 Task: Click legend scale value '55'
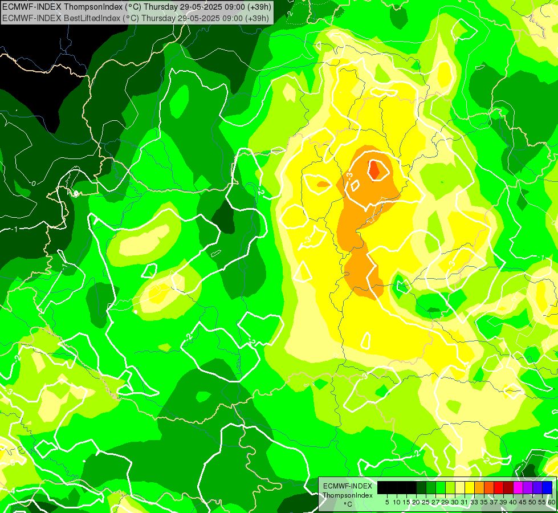point(542,502)
